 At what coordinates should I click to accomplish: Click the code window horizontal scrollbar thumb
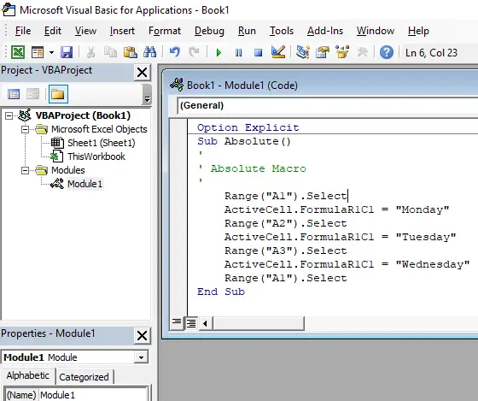[258, 323]
